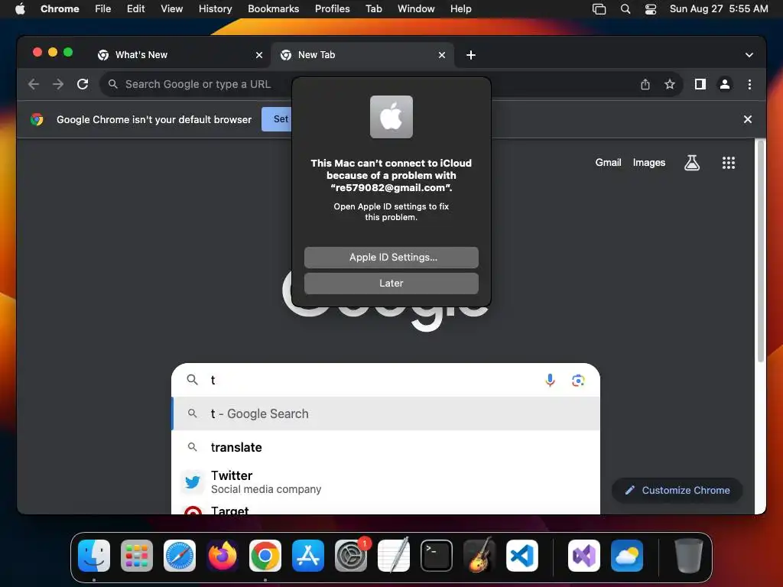Viewport: 783px width, 587px height.
Task: Open Control Center in menu bar
Action: click(x=650, y=9)
